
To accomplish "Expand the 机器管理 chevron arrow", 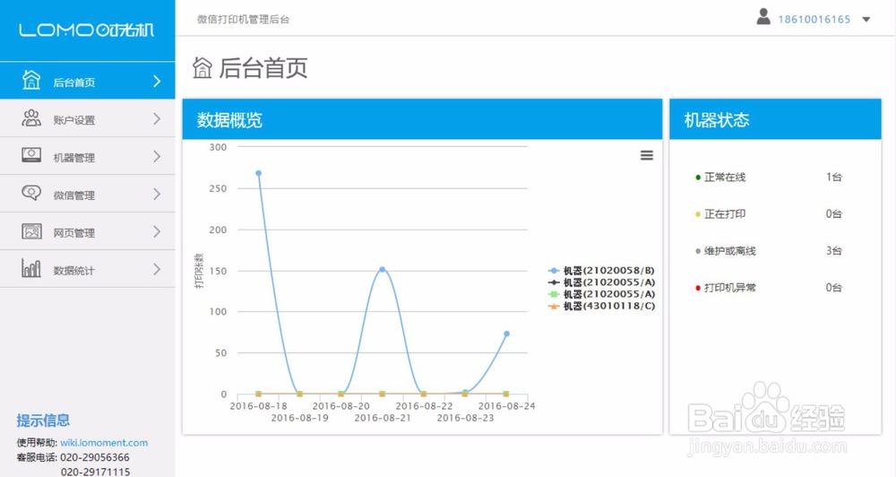I will tap(157, 157).
